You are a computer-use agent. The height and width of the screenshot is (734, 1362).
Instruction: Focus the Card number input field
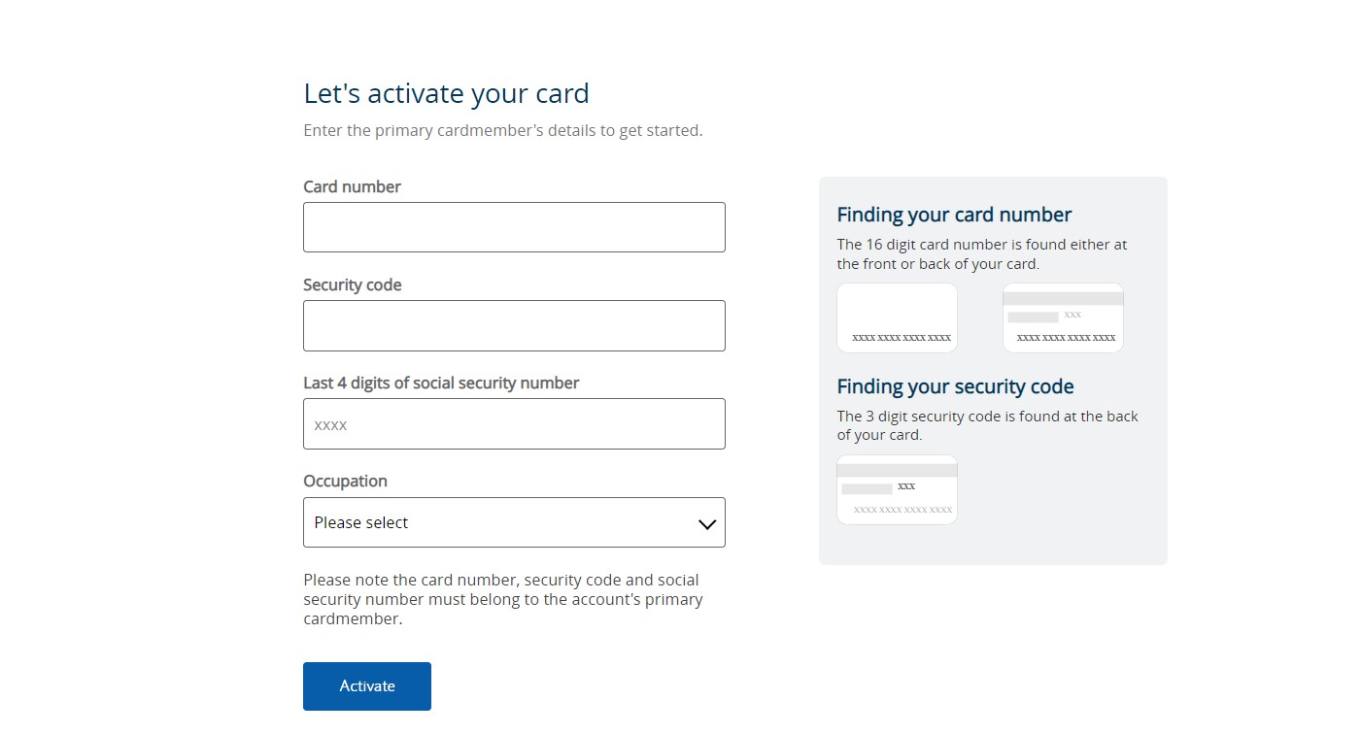514,227
